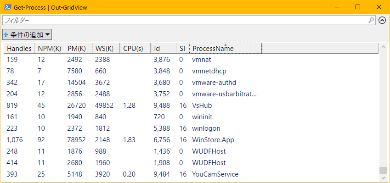Click Id cell 9,488

tap(162, 105)
